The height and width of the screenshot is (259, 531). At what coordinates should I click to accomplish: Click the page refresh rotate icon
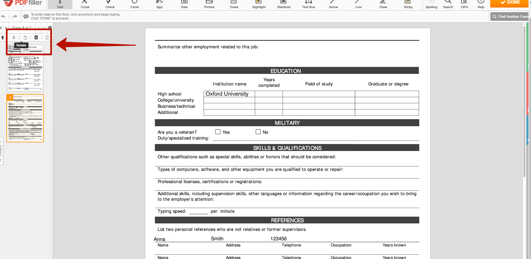[x=47, y=37]
